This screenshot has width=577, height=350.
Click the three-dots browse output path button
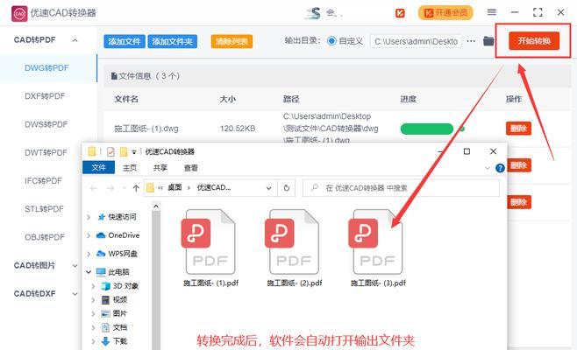pyautogui.click(x=471, y=41)
